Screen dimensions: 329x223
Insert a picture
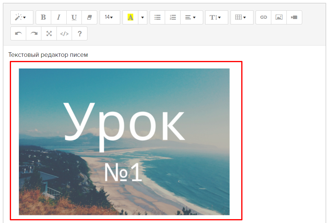pyautogui.click(x=279, y=18)
